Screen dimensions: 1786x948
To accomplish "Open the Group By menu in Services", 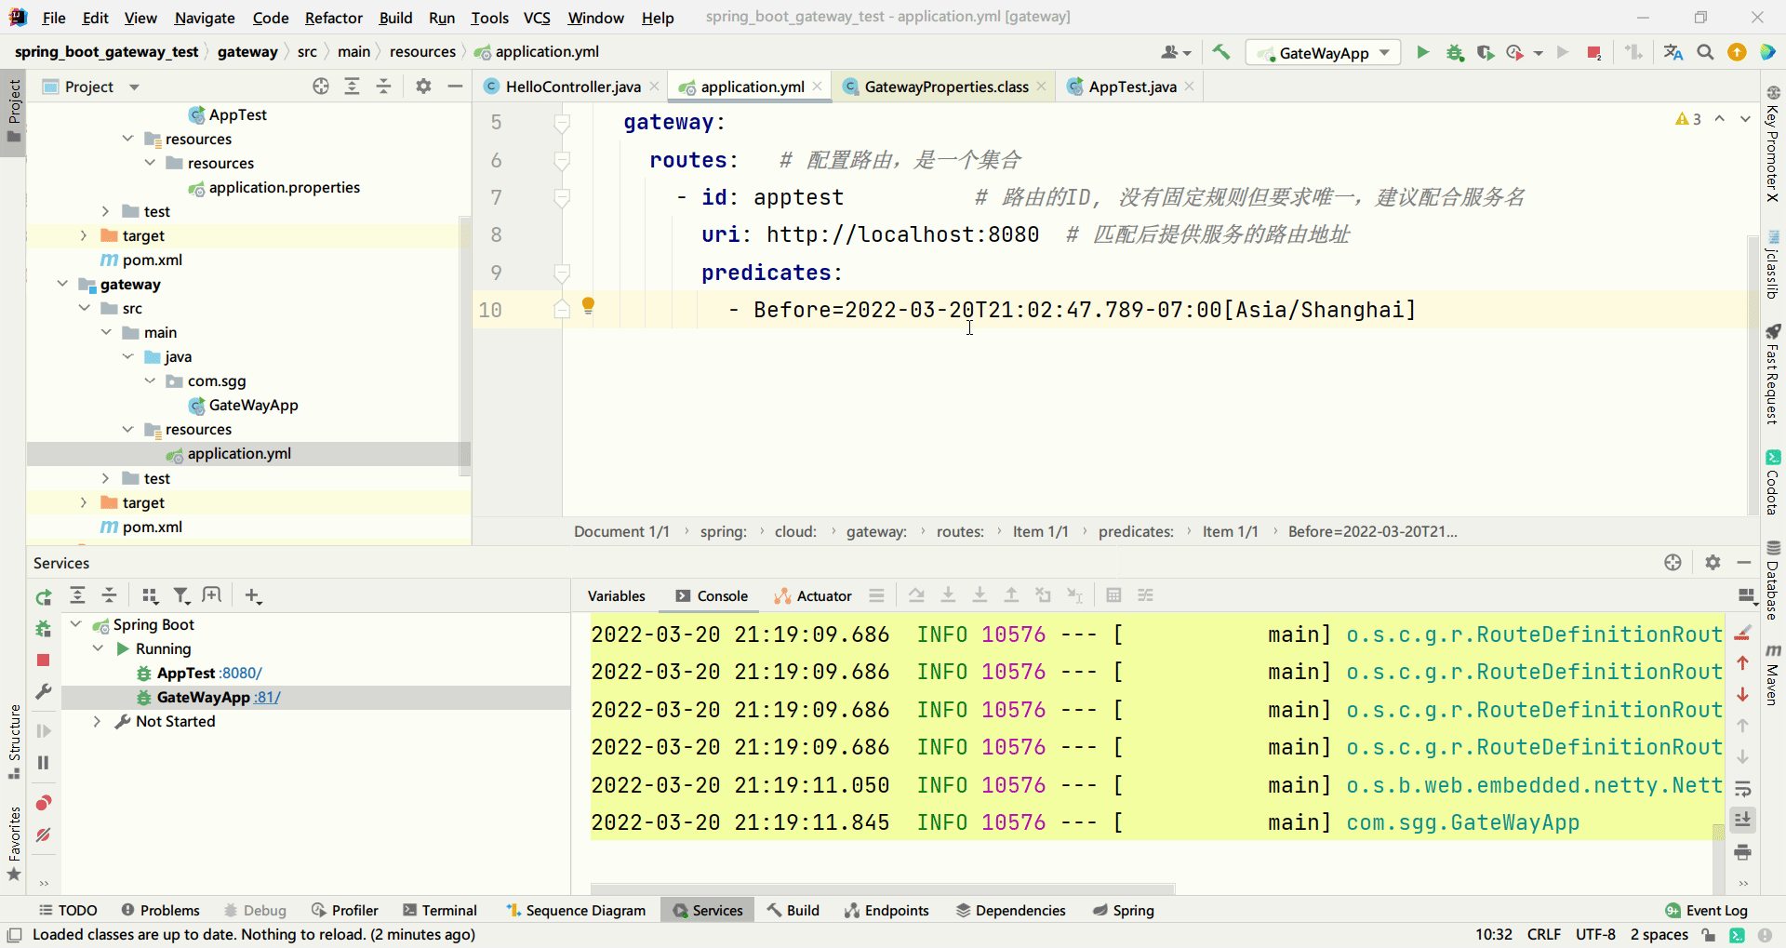I will click(150, 596).
